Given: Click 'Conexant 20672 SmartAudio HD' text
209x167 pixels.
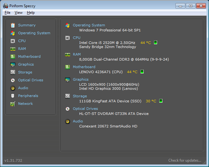Looking at the screenshot, I should point(108,126).
